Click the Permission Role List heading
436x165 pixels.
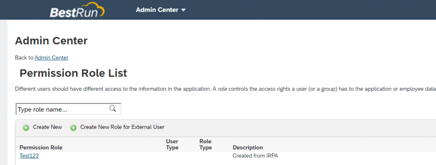click(73, 73)
